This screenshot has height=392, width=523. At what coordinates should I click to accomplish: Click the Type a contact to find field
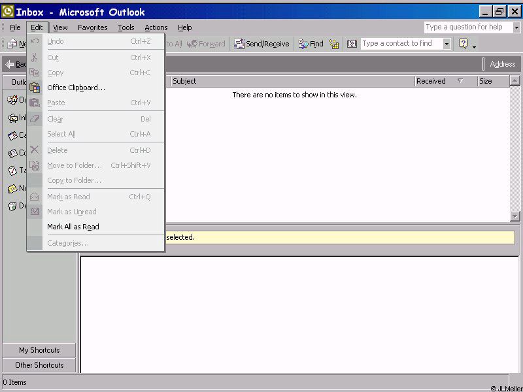click(401, 44)
